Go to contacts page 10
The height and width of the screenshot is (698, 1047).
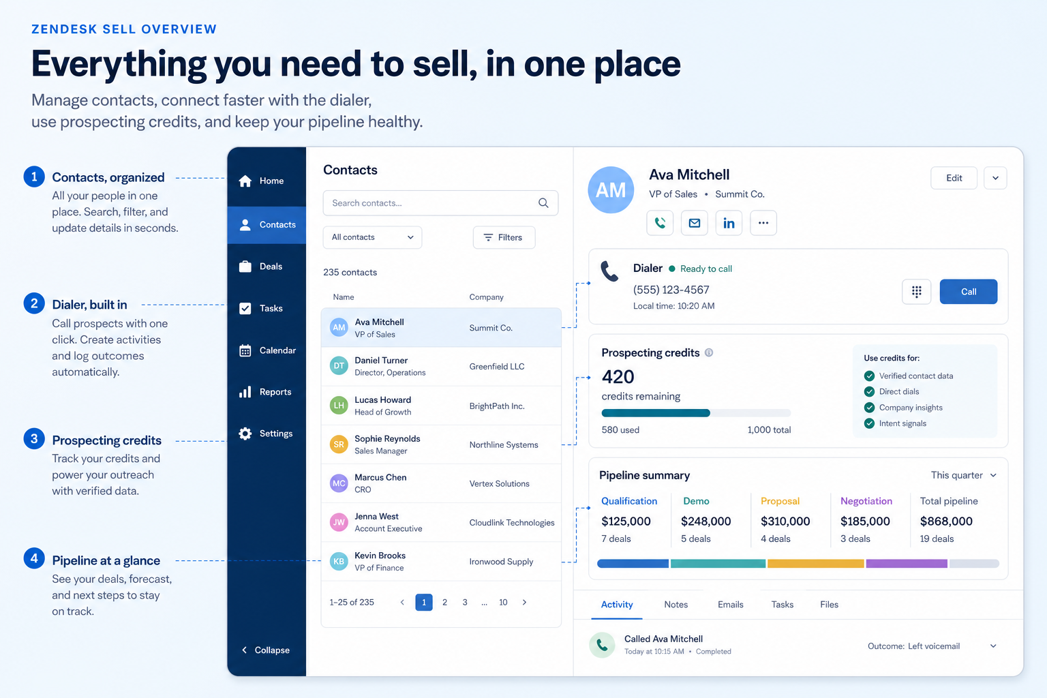pyautogui.click(x=503, y=602)
